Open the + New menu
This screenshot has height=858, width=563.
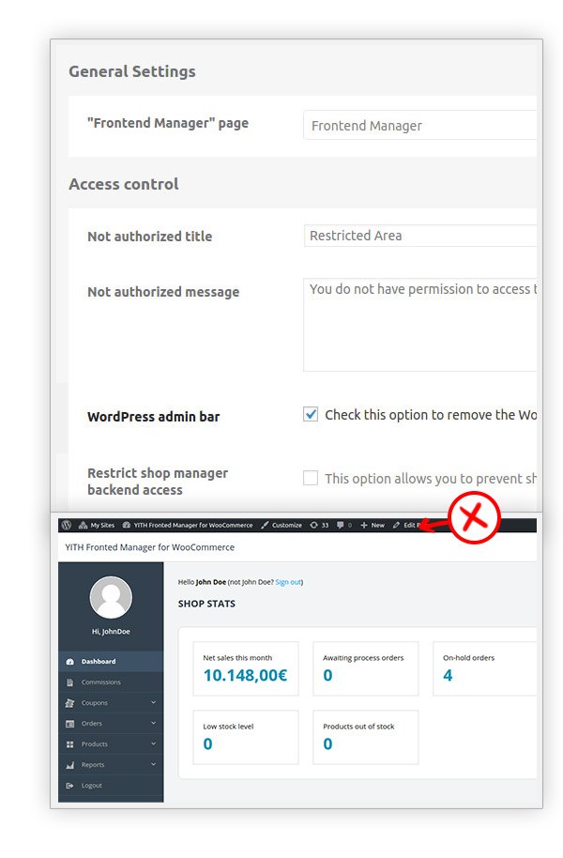[373, 526]
